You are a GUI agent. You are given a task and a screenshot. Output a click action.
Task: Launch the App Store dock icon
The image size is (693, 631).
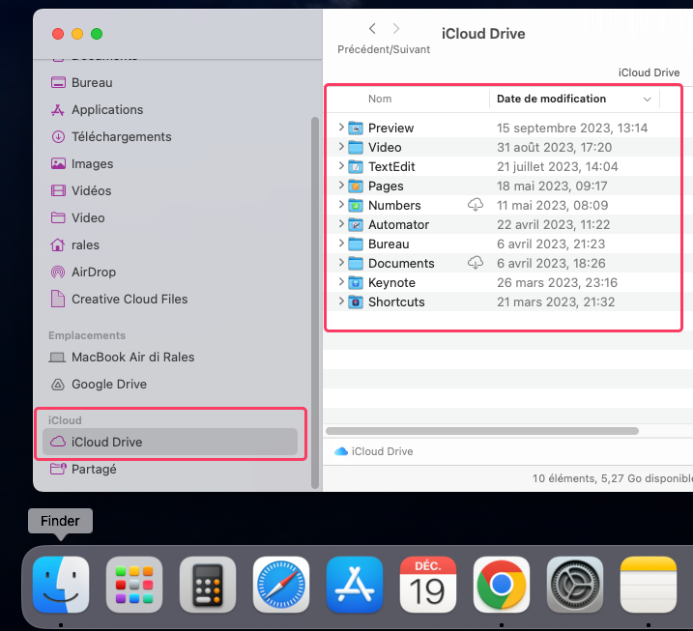(x=355, y=586)
